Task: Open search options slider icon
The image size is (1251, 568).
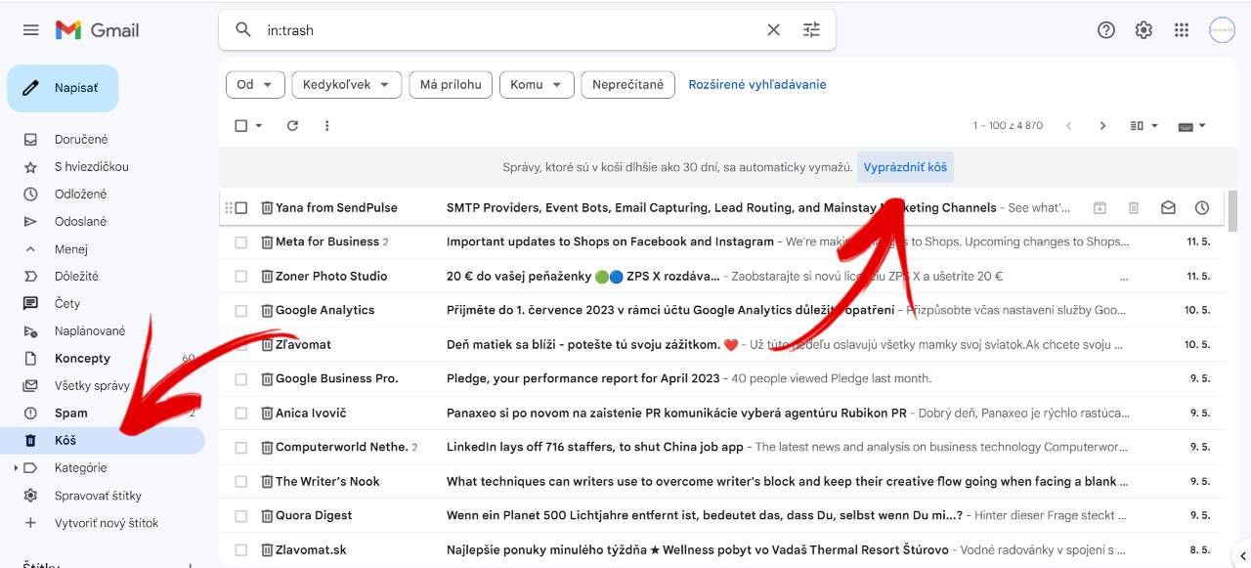Action: (811, 30)
